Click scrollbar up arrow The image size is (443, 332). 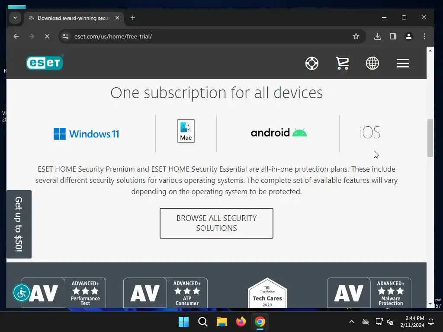coord(430,51)
